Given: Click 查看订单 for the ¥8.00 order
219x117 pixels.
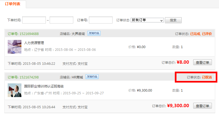Looking at the screenshot, I should point(203,62).
